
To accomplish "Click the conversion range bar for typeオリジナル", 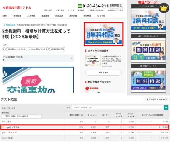I will (x=144, y=127).
